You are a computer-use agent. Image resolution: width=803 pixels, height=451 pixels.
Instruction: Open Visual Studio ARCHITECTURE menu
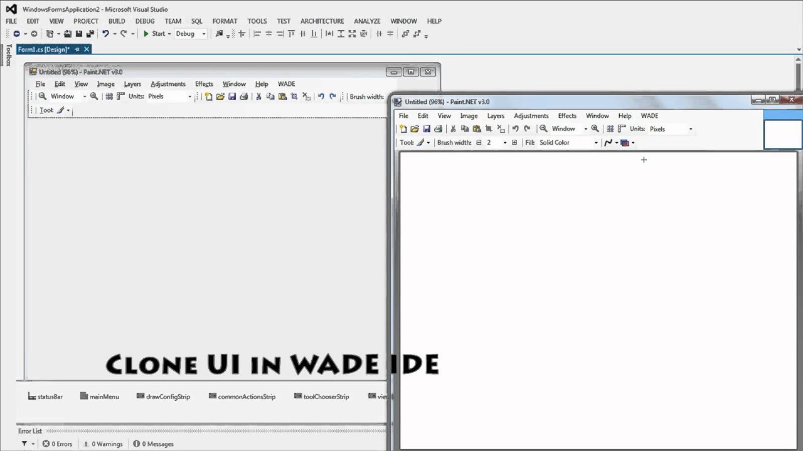[x=322, y=21]
